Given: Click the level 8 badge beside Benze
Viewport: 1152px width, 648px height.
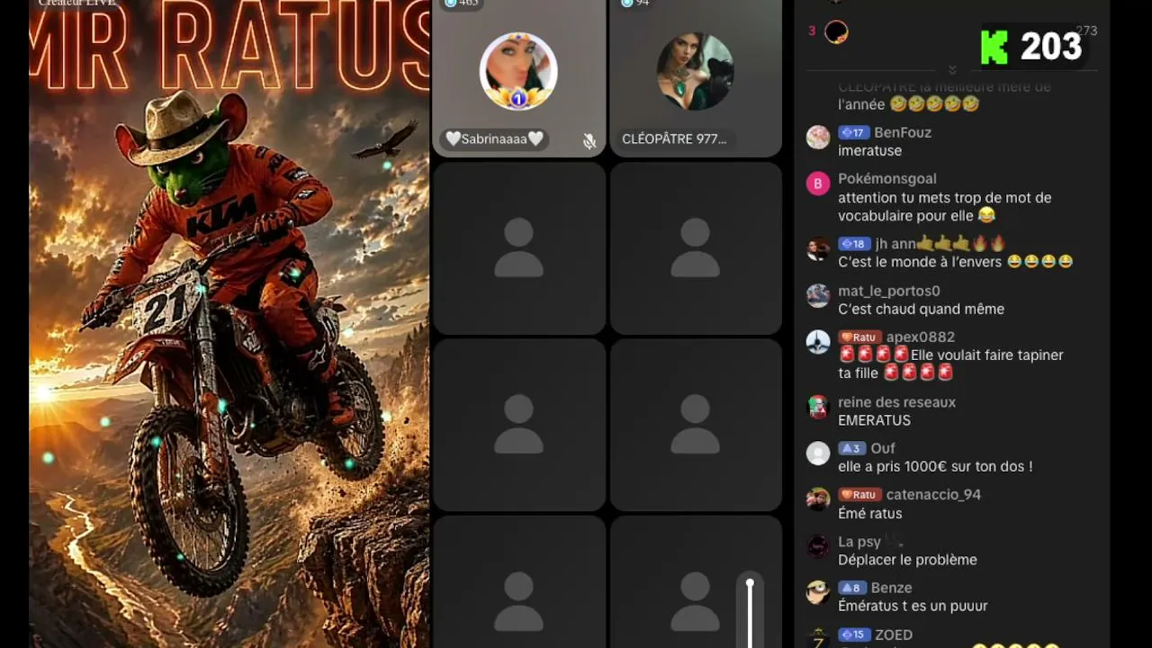Looking at the screenshot, I should (x=851, y=588).
